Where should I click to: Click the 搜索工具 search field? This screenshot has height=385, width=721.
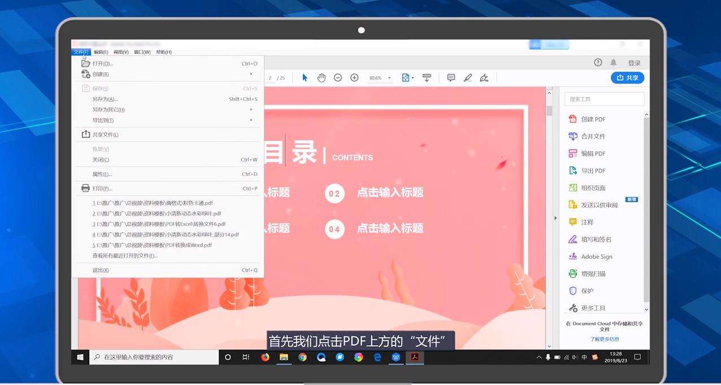tap(605, 99)
